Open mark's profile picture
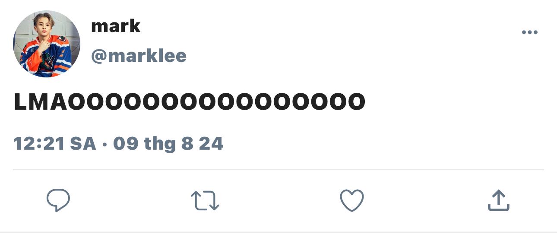Screen dimensions: 557x240 click(x=47, y=44)
